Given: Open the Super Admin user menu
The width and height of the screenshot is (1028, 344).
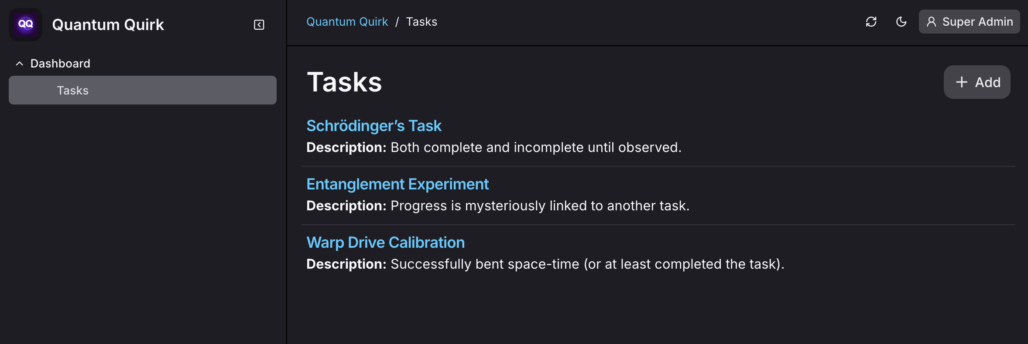Looking at the screenshot, I should [970, 22].
